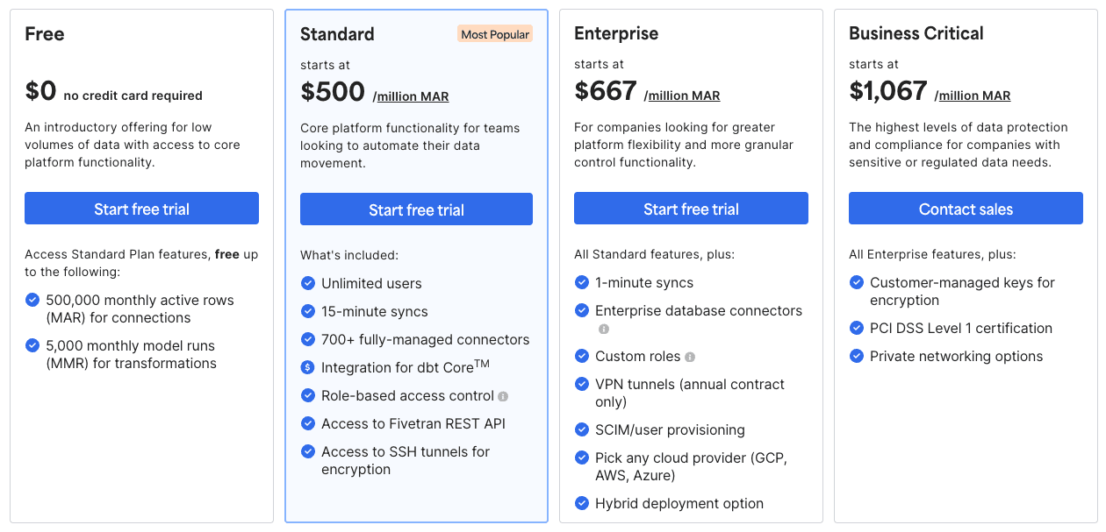The width and height of the screenshot is (1106, 532).
Task: Click checkmark icon next to SCIM/user provisioning
Action: [x=581, y=429]
